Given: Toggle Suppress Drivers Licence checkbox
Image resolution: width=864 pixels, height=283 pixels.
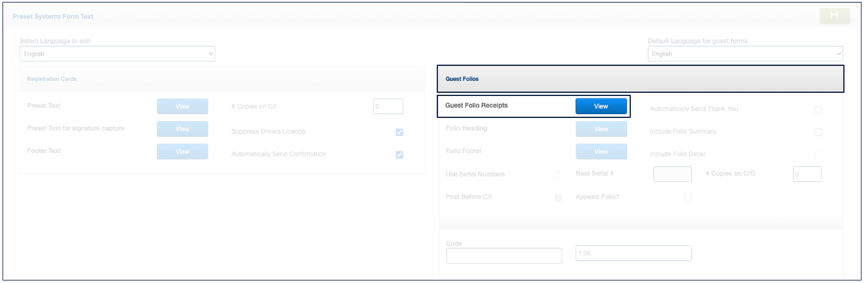Looking at the screenshot, I should click(400, 132).
